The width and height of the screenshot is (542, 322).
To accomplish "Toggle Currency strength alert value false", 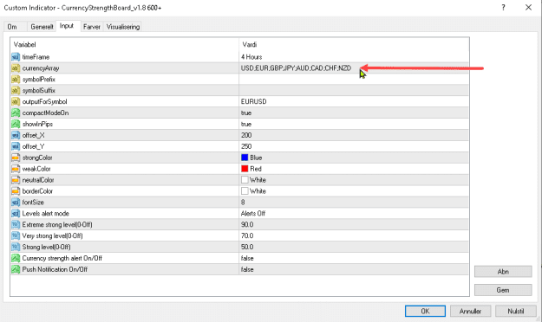I will tap(354, 258).
